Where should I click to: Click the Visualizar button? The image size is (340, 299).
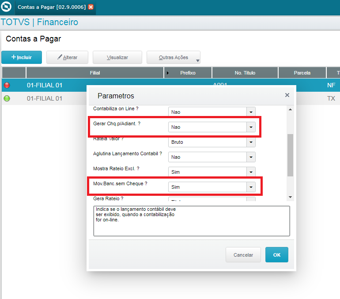[117, 57]
